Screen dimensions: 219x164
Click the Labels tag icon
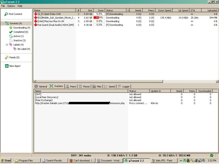[11, 45]
